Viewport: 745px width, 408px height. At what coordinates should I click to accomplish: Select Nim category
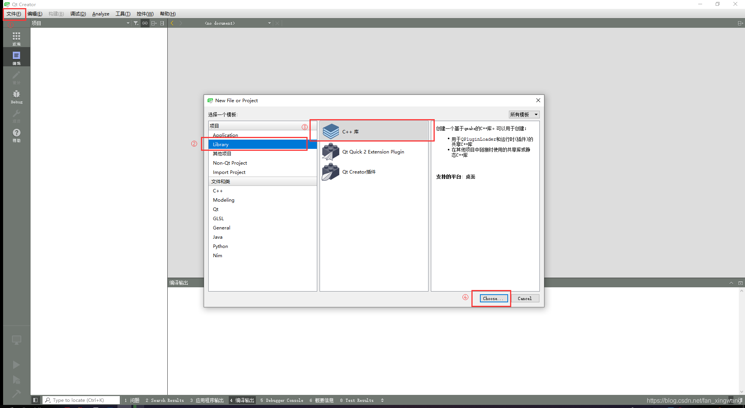tap(263, 255)
